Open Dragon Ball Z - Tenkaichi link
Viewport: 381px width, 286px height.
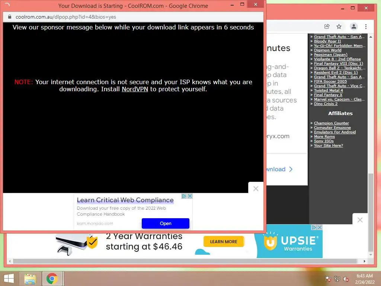tap(339, 68)
